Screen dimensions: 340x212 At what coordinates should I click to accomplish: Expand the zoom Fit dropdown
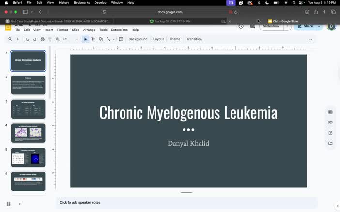pos(77,39)
